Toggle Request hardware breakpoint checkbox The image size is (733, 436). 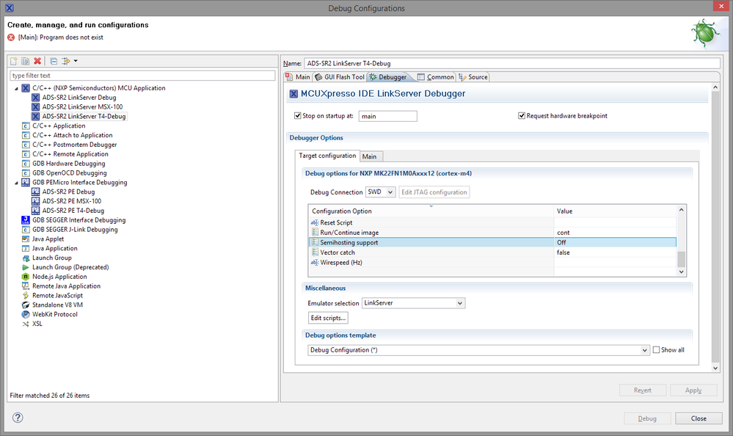point(522,115)
